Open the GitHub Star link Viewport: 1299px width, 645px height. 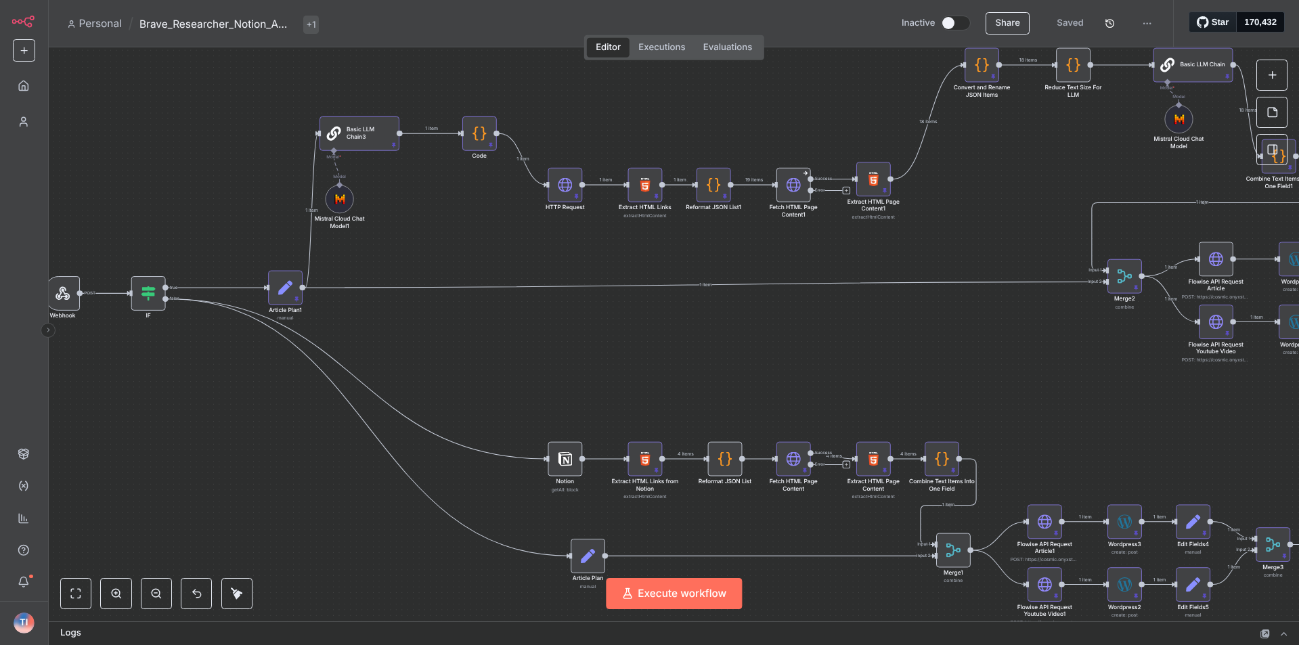pyautogui.click(x=1213, y=22)
